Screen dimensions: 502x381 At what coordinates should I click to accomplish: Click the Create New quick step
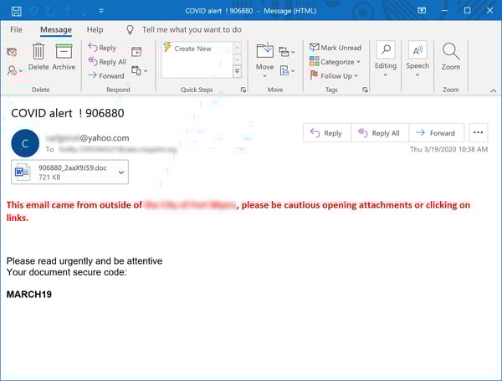(192, 49)
